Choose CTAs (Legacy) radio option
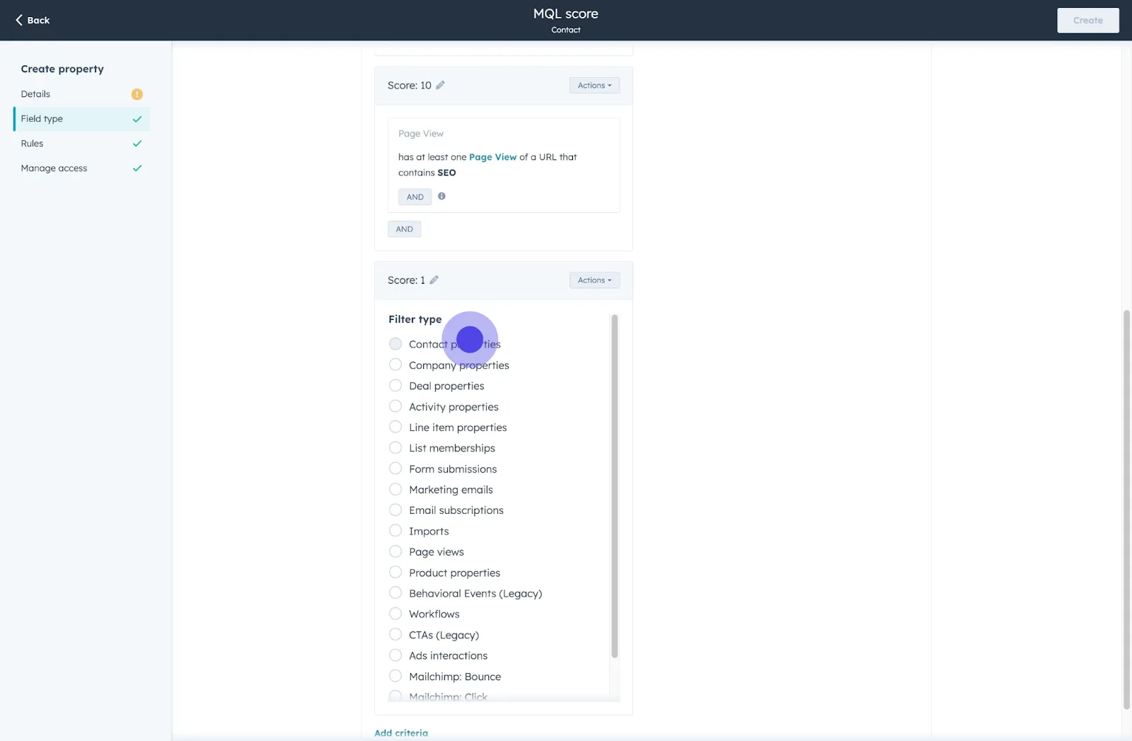This screenshot has width=1132, height=741. pos(395,634)
